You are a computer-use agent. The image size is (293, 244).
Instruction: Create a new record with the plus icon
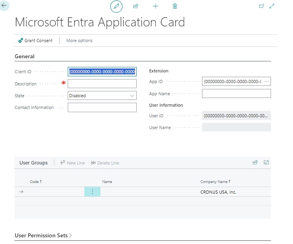[x=156, y=6]
